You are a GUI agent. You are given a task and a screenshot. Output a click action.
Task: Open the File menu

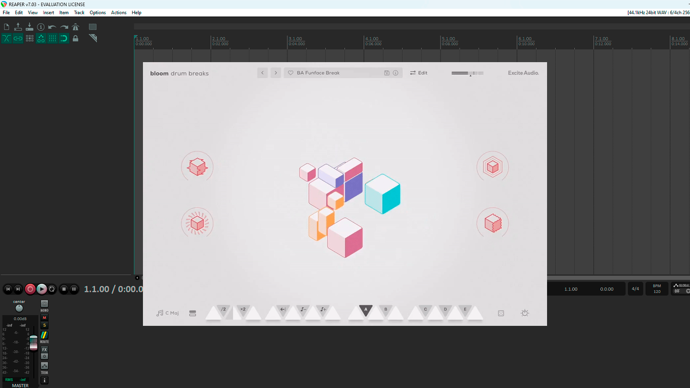pyautogui.click(x=6, y=13)
